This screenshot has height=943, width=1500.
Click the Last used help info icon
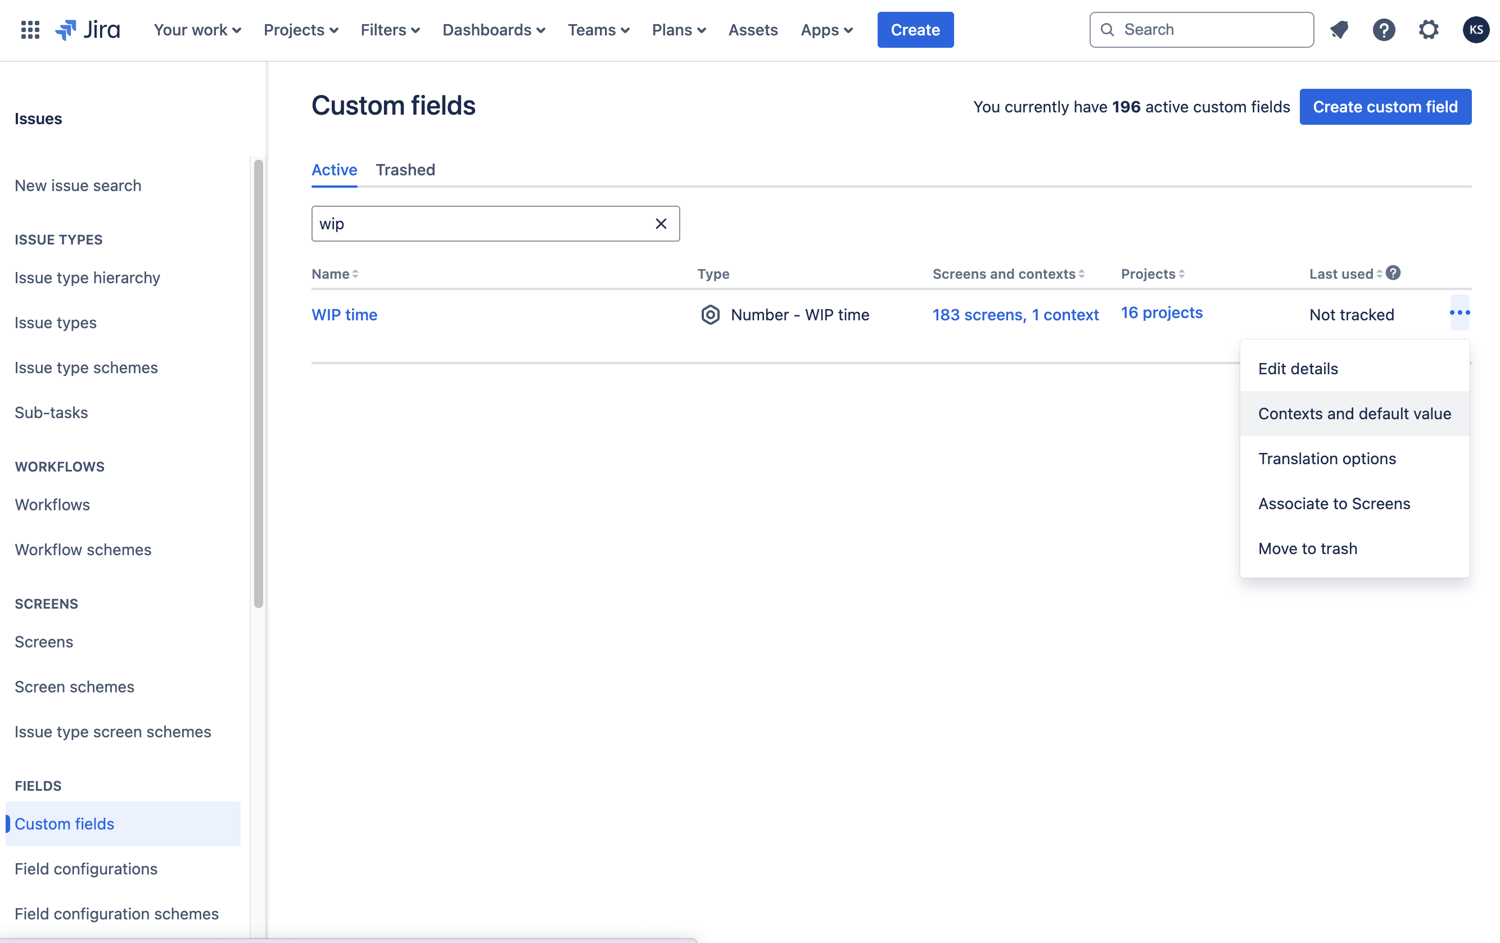point(1394,273)
